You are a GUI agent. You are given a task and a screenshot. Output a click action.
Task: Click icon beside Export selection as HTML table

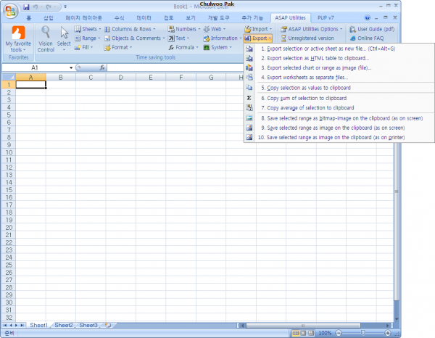pos(249,58)
